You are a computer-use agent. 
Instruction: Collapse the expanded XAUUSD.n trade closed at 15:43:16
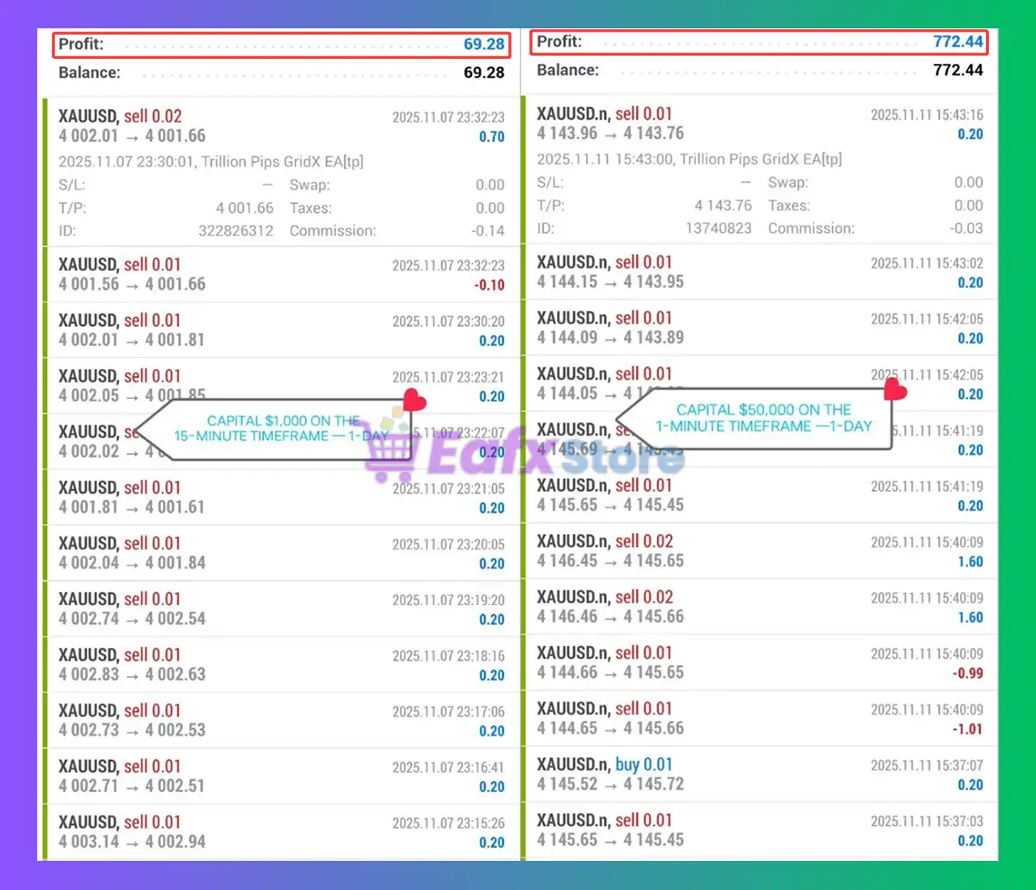coord(759,124)
